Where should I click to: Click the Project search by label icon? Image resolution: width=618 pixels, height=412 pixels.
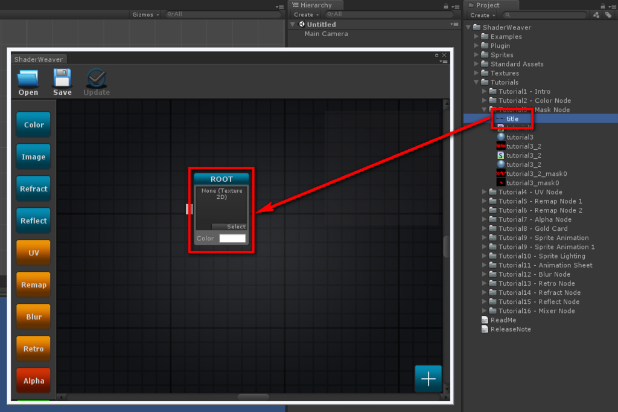coord(608,15)
